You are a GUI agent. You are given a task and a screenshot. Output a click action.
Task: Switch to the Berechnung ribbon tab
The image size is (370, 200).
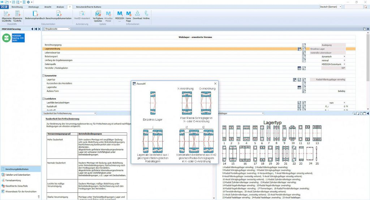click(17, 6)
